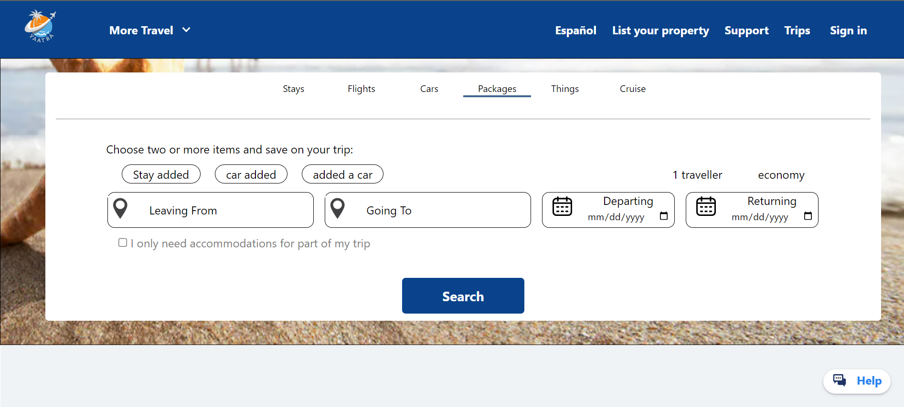
Task: Open the Departing date picker indicator
Action: 664,216
